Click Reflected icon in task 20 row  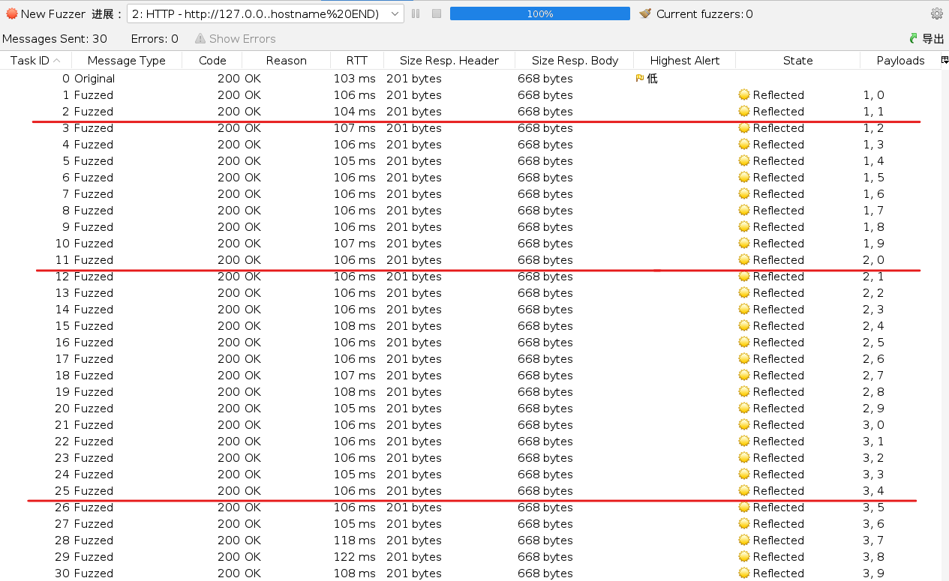click(744, 408)
